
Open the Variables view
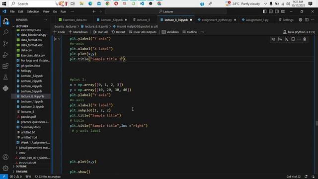coord(170,32)
